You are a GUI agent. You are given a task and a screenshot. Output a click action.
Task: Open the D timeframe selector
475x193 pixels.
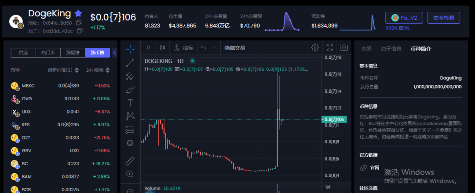(148, 47)
